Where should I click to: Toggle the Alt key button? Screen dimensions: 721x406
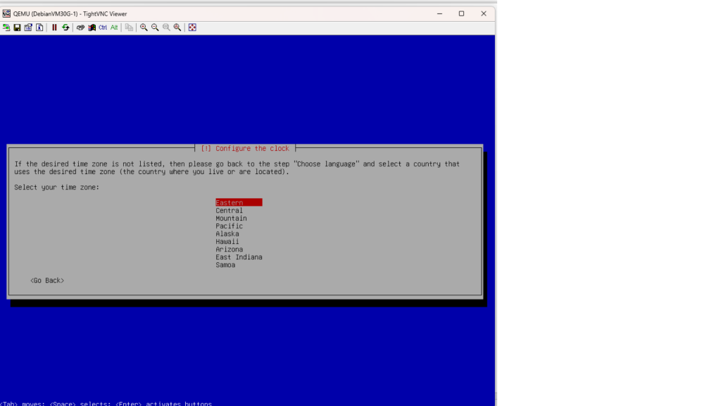click(114, 27)
